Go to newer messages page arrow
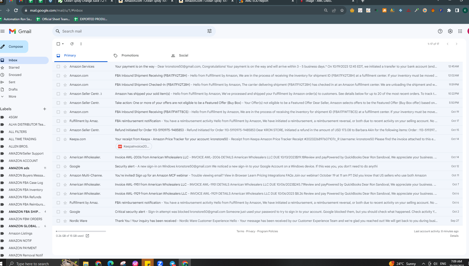 click(x=448, y=44)
